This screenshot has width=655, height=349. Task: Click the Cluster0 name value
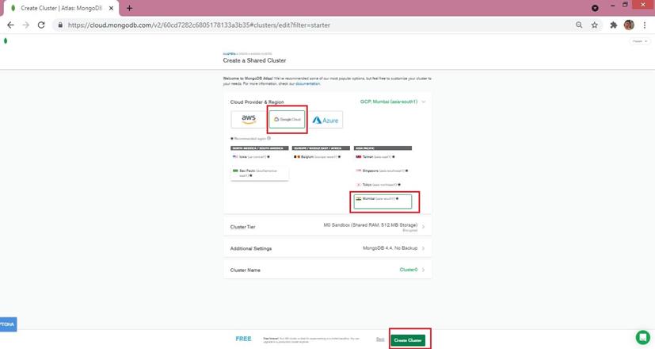(x=409, y=270)
